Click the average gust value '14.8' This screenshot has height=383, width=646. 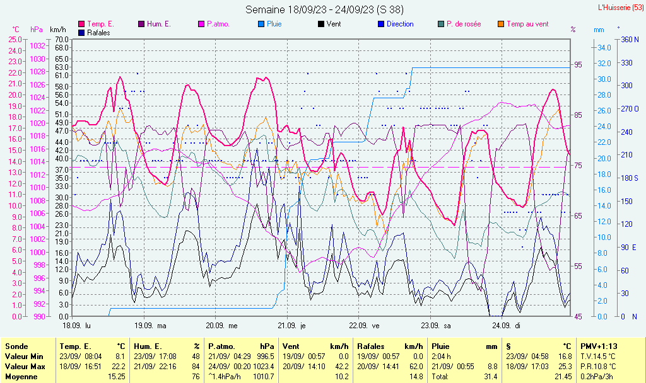pyautogui.click(x=416, y=377)
